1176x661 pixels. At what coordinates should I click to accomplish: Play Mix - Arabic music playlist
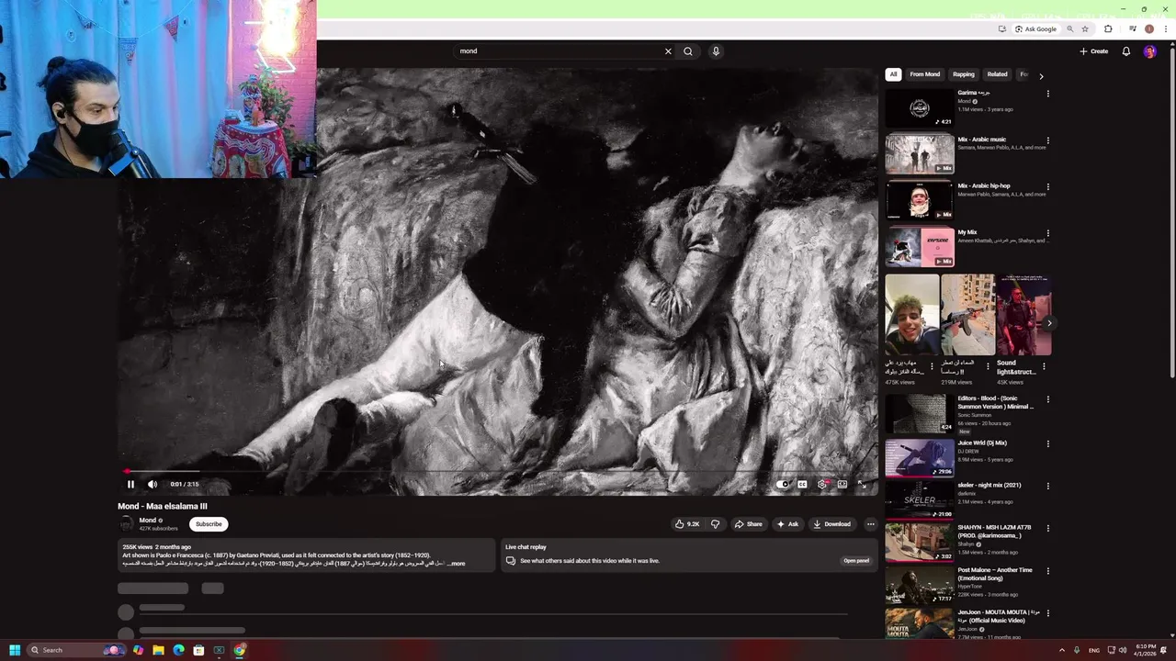tap(920, 154)
